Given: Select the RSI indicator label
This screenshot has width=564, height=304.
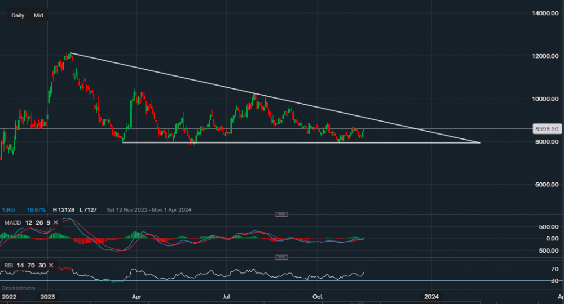Looking at the screenshot, I should click(x=8, y=265).
